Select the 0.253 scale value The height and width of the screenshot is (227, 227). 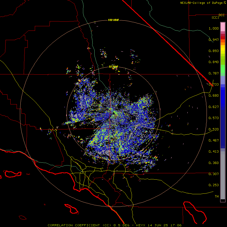214,185
